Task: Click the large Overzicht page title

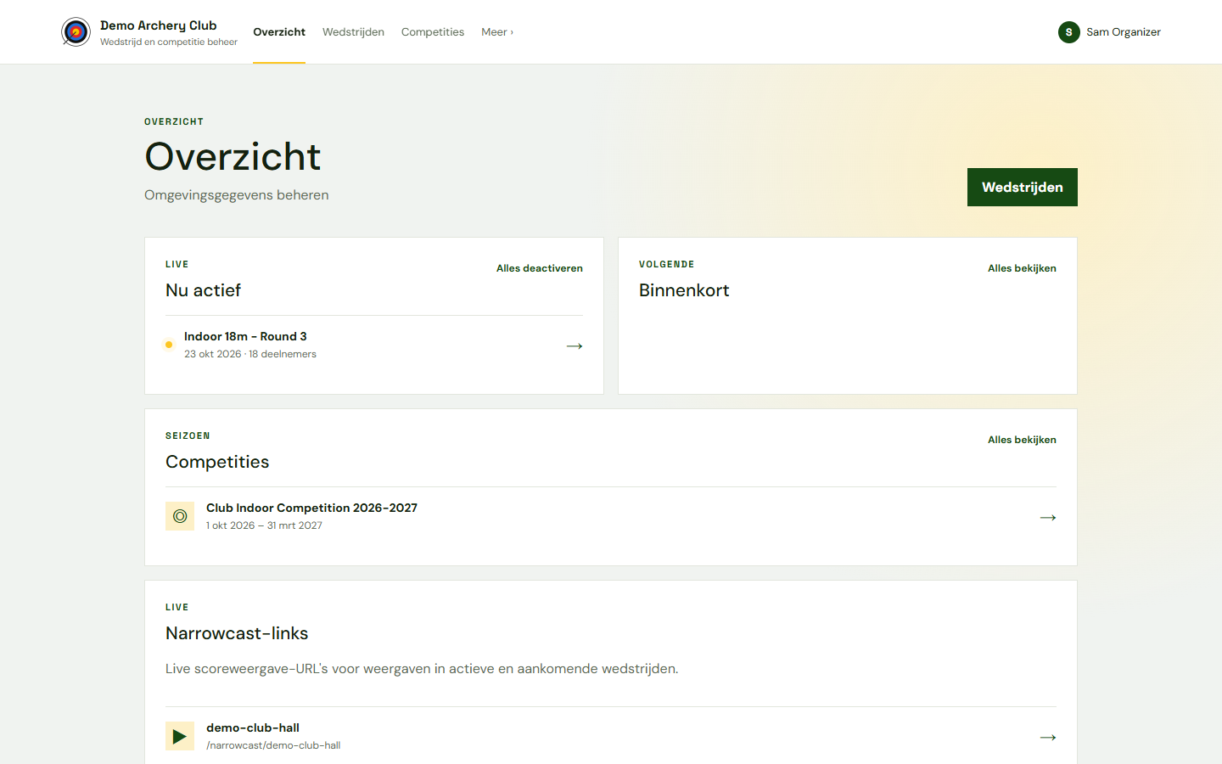Action: coord(233,156)
